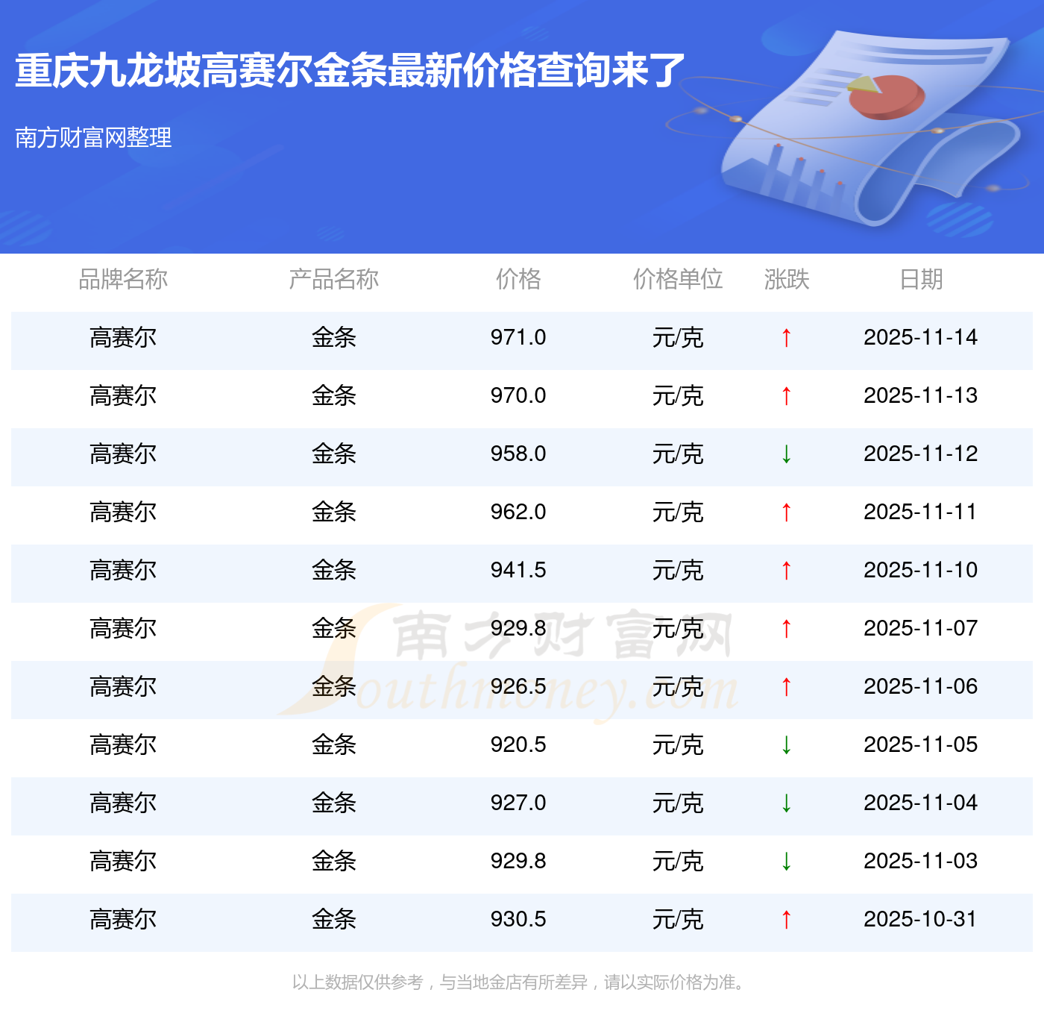
Task: Click the 价格单位 column header
Action: [678, 279]
